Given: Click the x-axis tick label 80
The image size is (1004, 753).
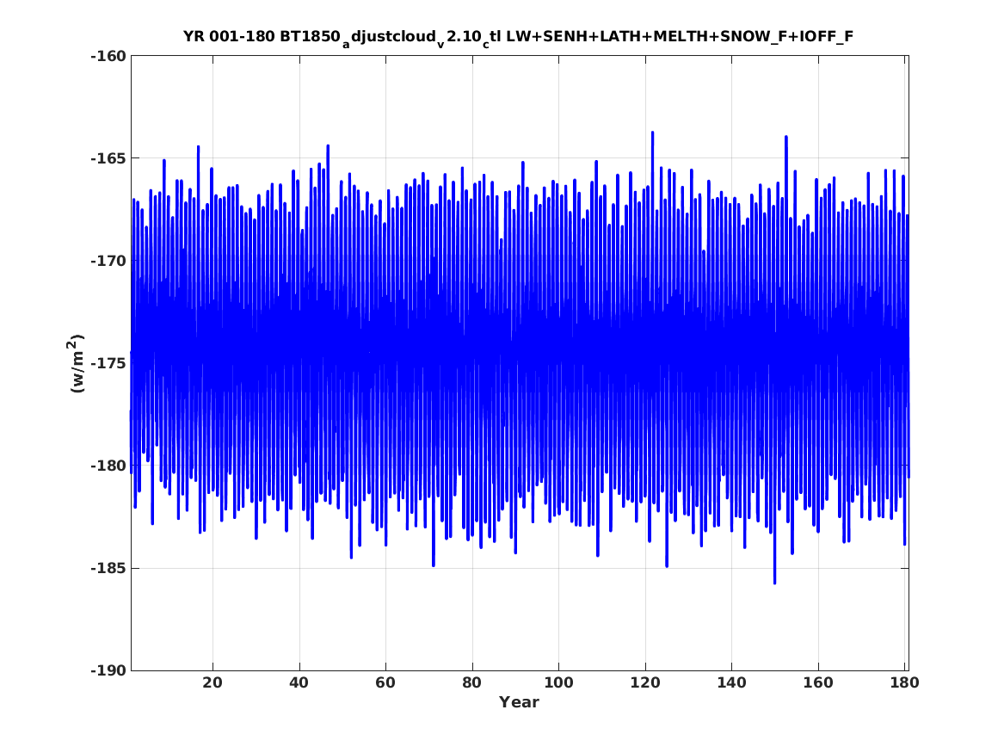Looking at the screenshot, I should 472,682.
